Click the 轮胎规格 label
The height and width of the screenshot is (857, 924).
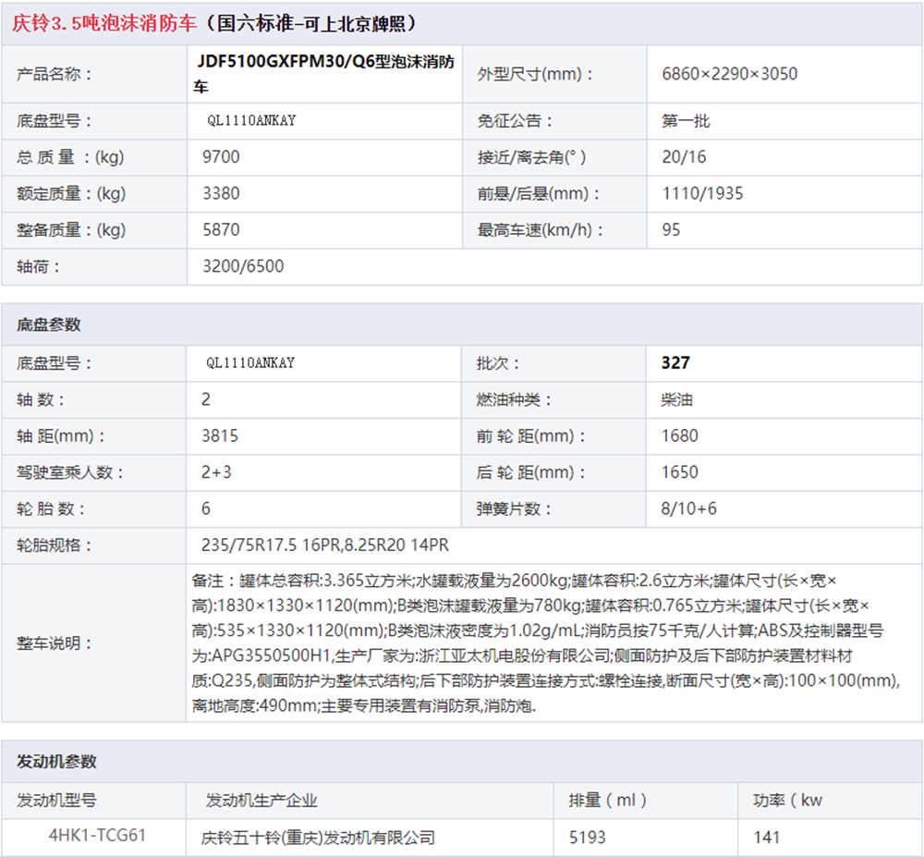pyautogui.click(x=55, y=545)
